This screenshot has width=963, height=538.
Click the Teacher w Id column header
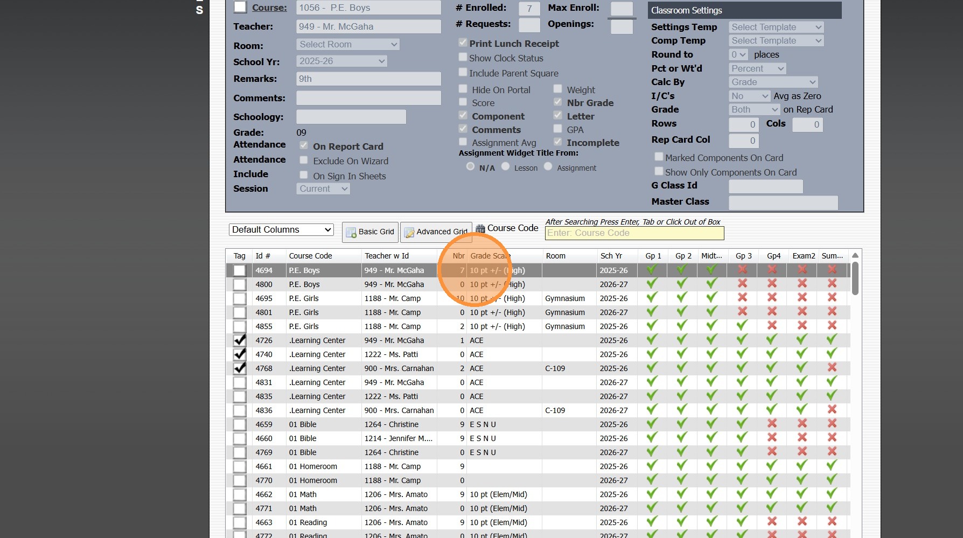click(x=387, y=256)
